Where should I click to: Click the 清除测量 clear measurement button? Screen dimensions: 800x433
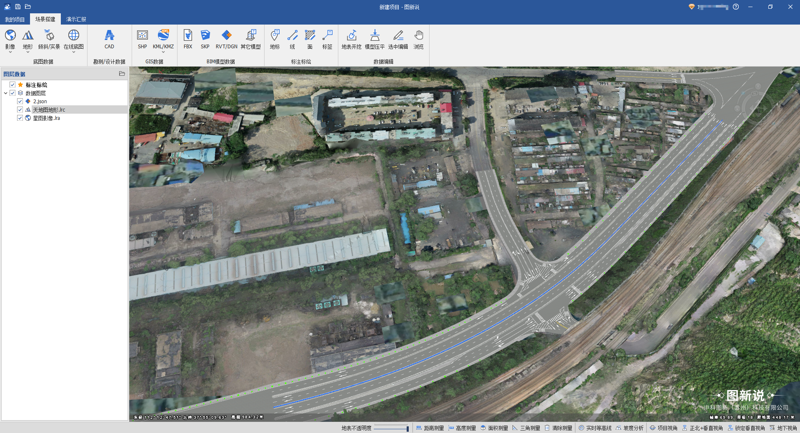[558, 428]
